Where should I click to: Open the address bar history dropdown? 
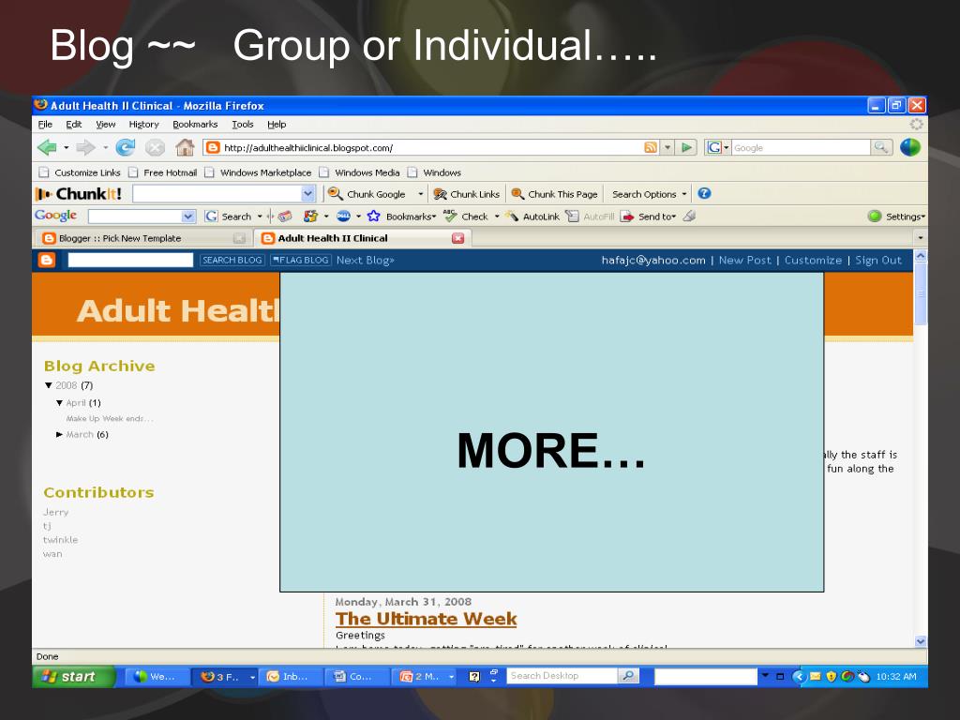coord(667,147)
